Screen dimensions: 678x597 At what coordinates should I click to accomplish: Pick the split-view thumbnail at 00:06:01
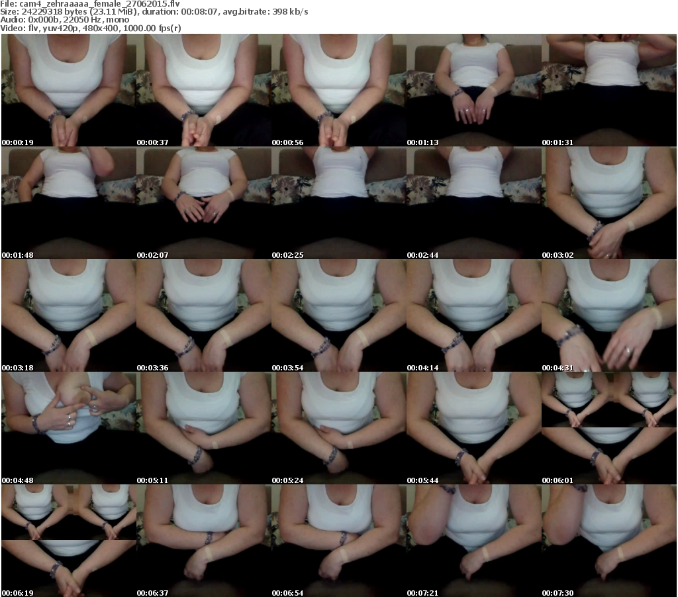point(609,428)
